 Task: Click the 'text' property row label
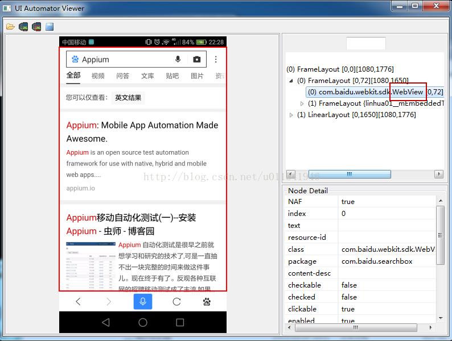tap(294, 226)
